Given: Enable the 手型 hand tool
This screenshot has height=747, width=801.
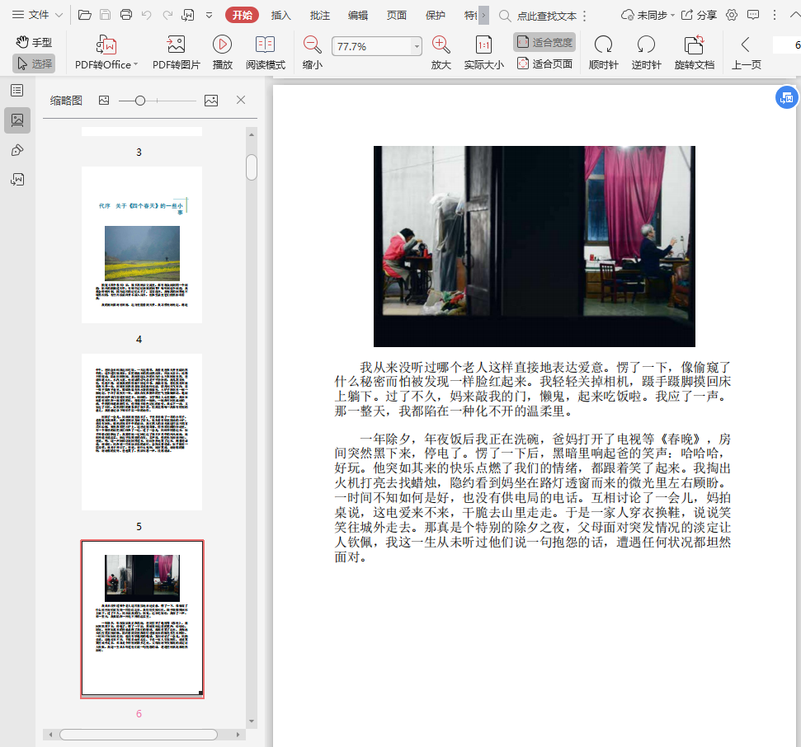Looking at the screenshot, I should point(34,42).
